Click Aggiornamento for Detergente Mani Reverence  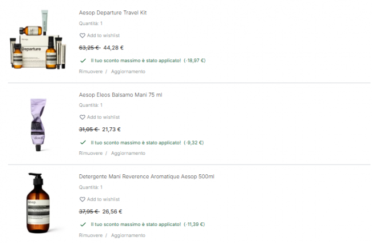tap(128, 235)
